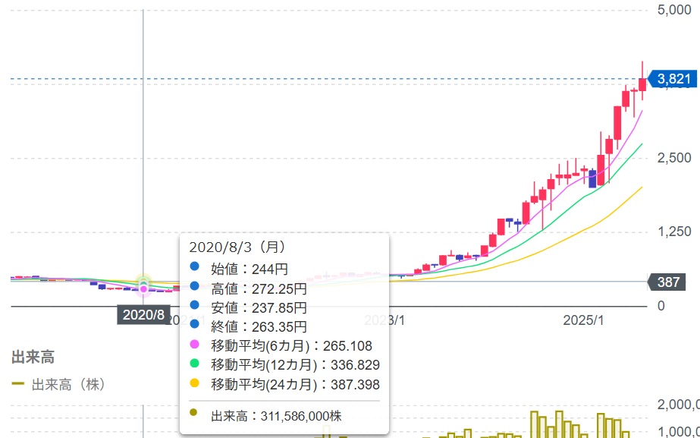700x438 pixels.
Task: Select the 2020/8 crosshair date label
Action: (x=143, y=314)
